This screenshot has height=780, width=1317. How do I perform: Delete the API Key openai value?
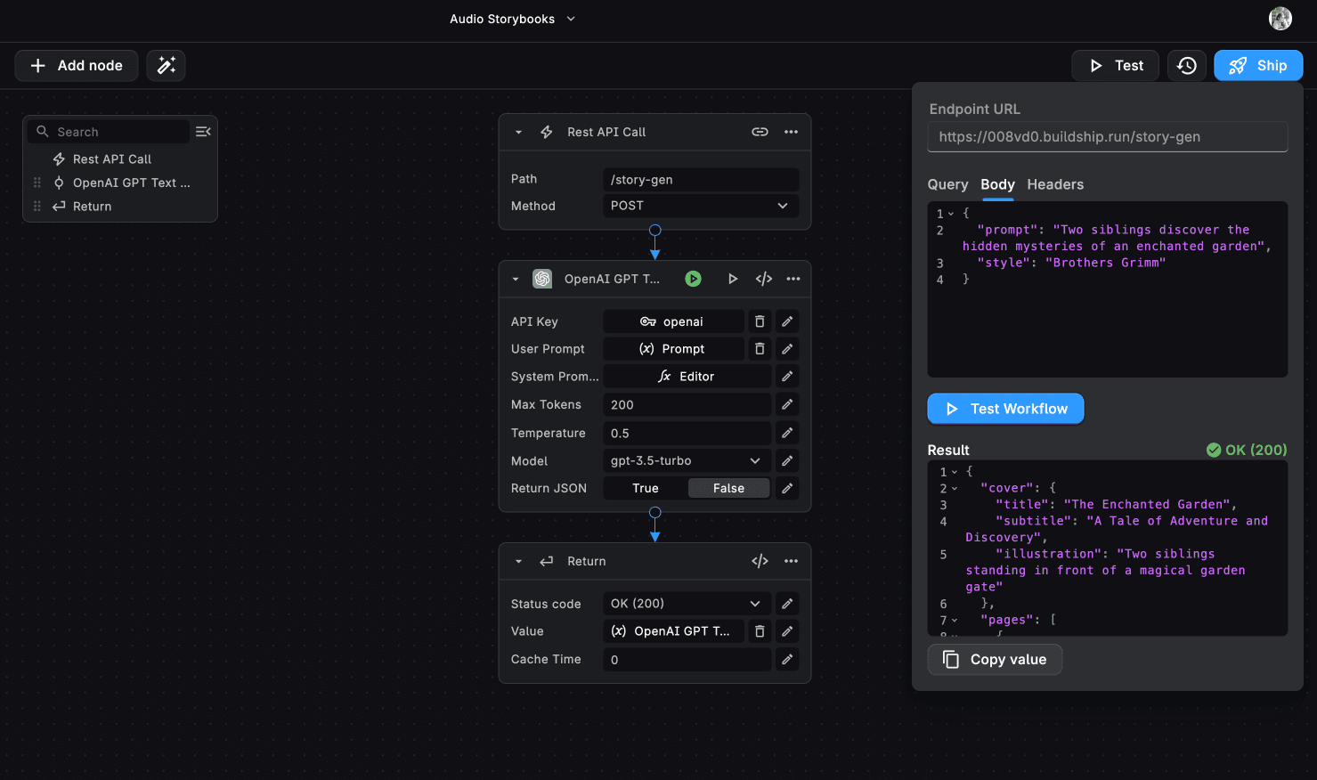[x=760, y=321]
